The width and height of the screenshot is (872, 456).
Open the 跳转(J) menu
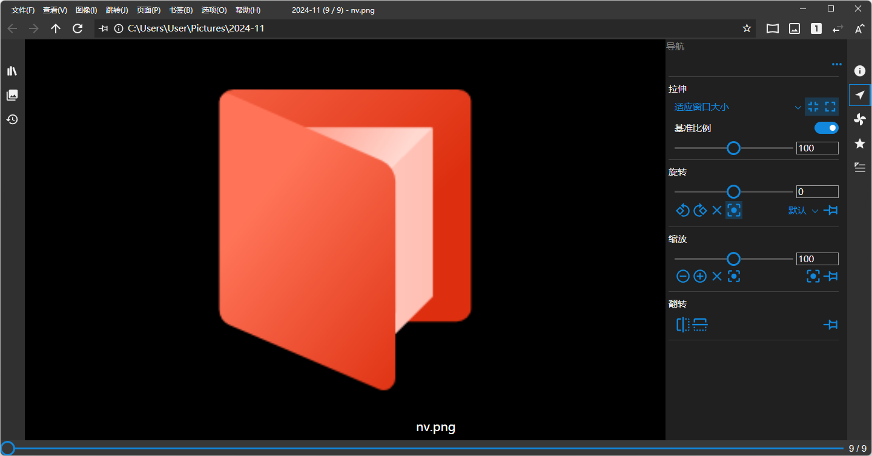click(x=117, y=10)
